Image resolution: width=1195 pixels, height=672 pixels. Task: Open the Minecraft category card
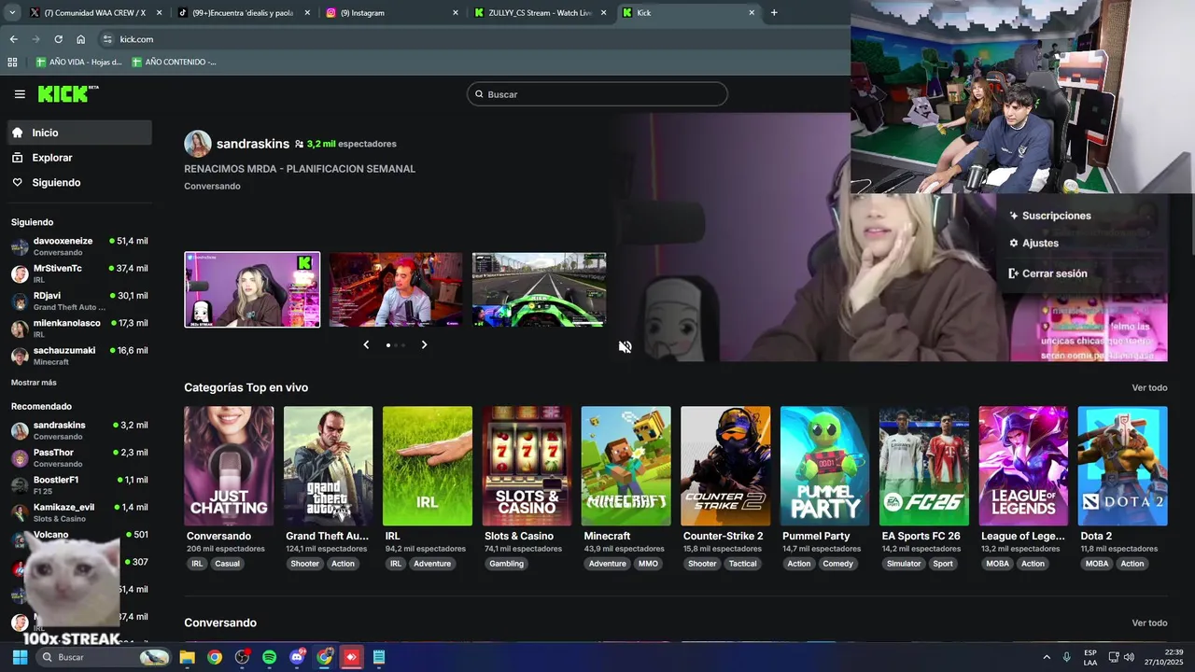pos(626,466)
